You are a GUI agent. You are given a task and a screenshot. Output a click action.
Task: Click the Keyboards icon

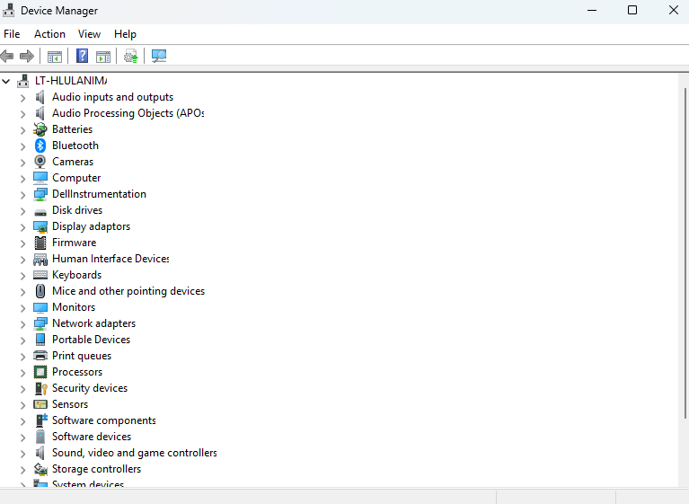click(40, 275)
